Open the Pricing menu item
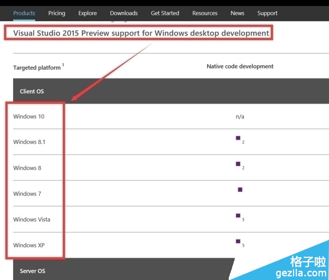The image size is (329, 280). click(56, 13)
